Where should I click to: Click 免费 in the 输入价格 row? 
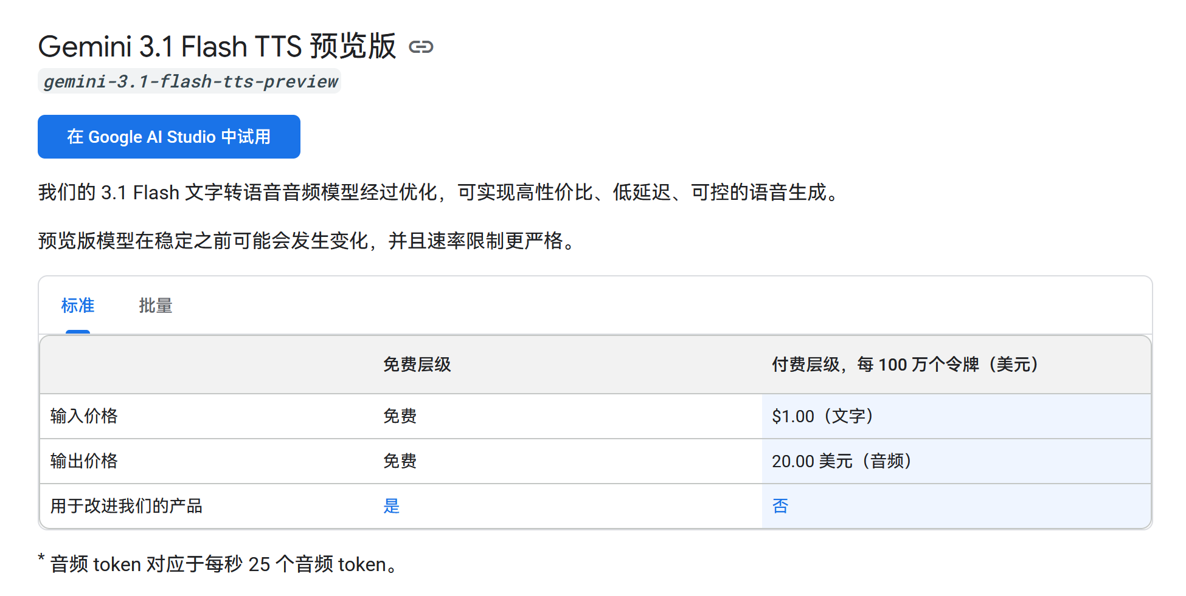(400, 416)
